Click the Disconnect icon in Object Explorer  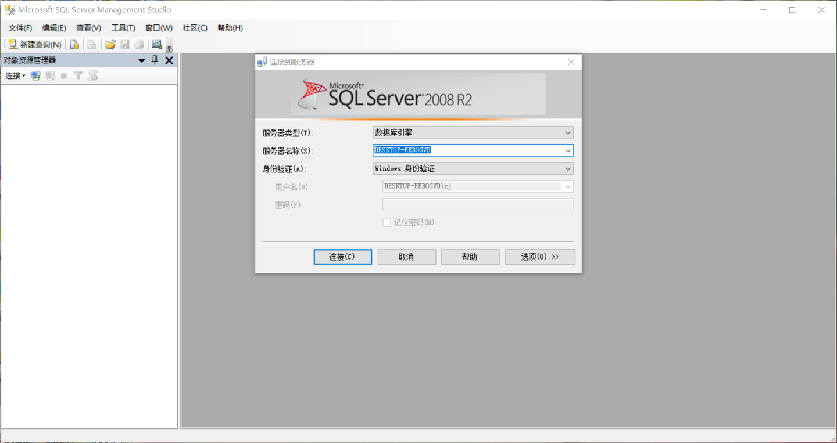(x=50, y=75)
